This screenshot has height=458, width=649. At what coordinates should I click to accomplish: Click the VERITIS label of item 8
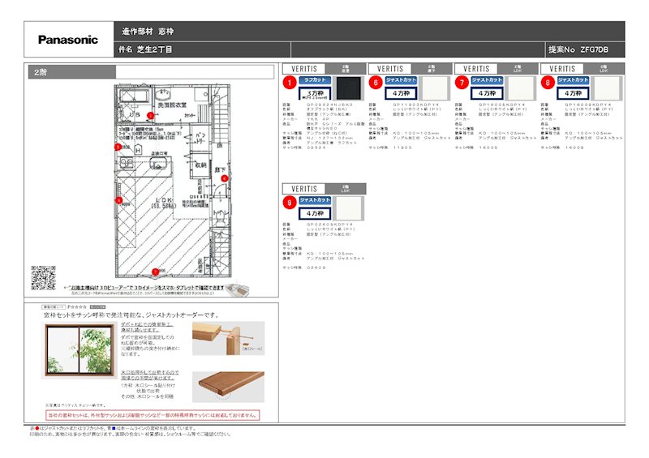point(562,69)
